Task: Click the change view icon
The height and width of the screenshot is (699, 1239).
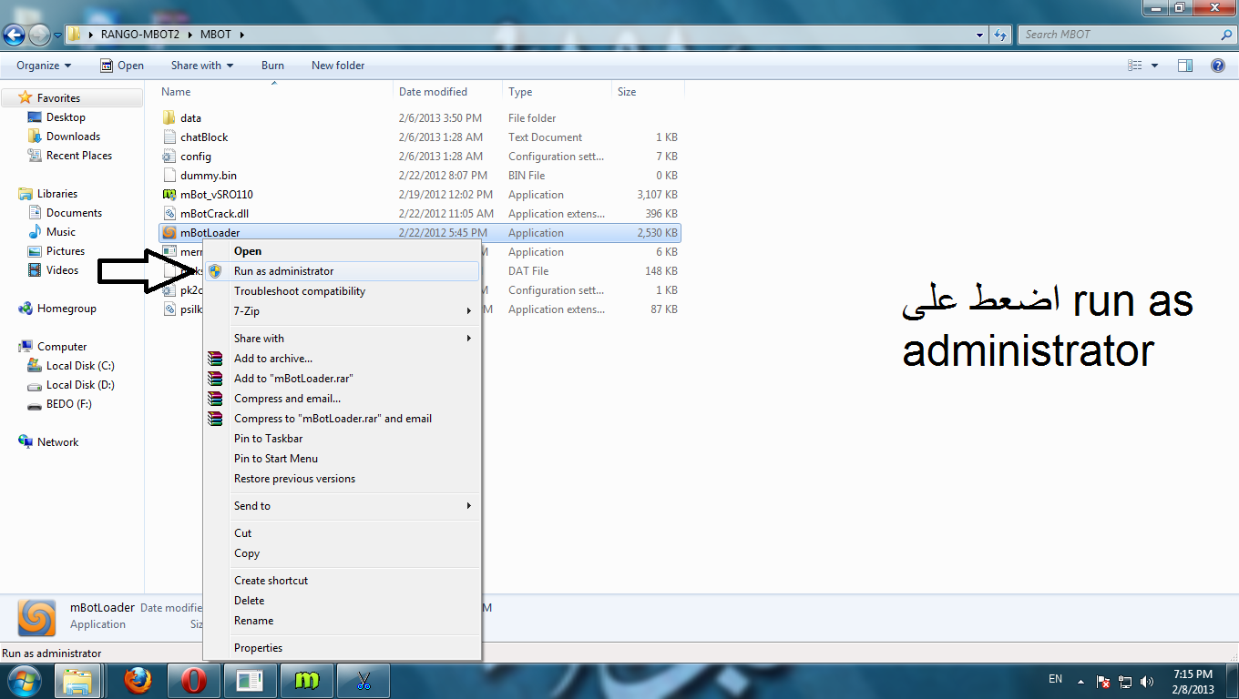Action: tap(1134, 66)
